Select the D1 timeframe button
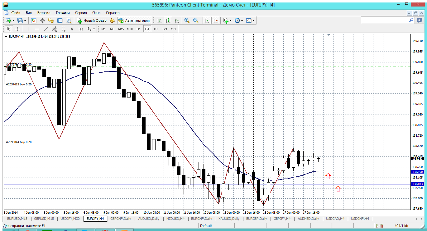The height and width of the screenshot is (231, 427). 156,29
